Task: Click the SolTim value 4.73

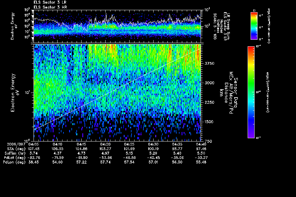Action: [81, 153]
